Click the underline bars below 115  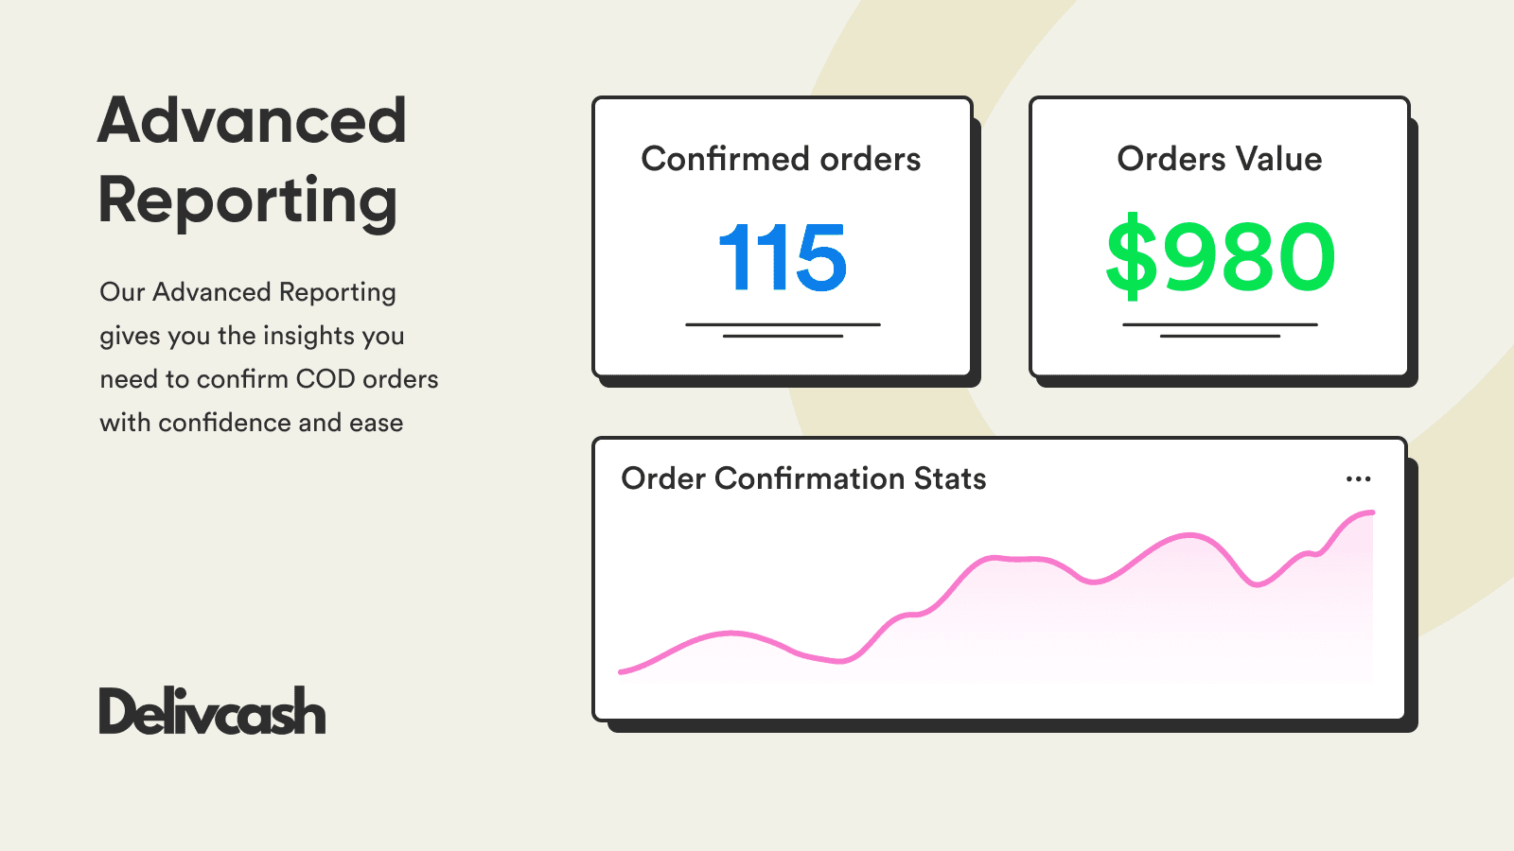tap(783, 330)
